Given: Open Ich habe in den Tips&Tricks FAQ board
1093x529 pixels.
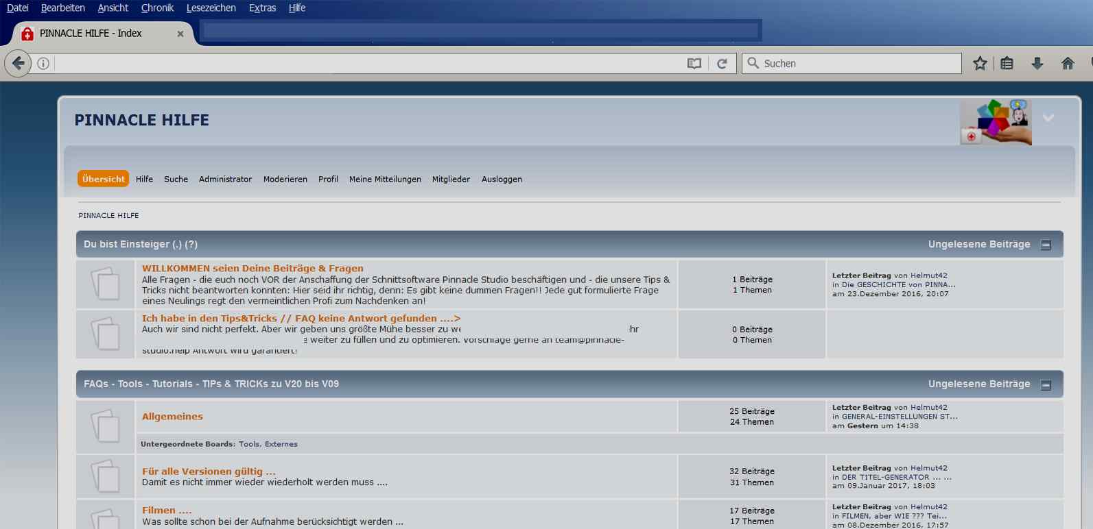Looking at the screenshot, I should click(x=301, y=319).
